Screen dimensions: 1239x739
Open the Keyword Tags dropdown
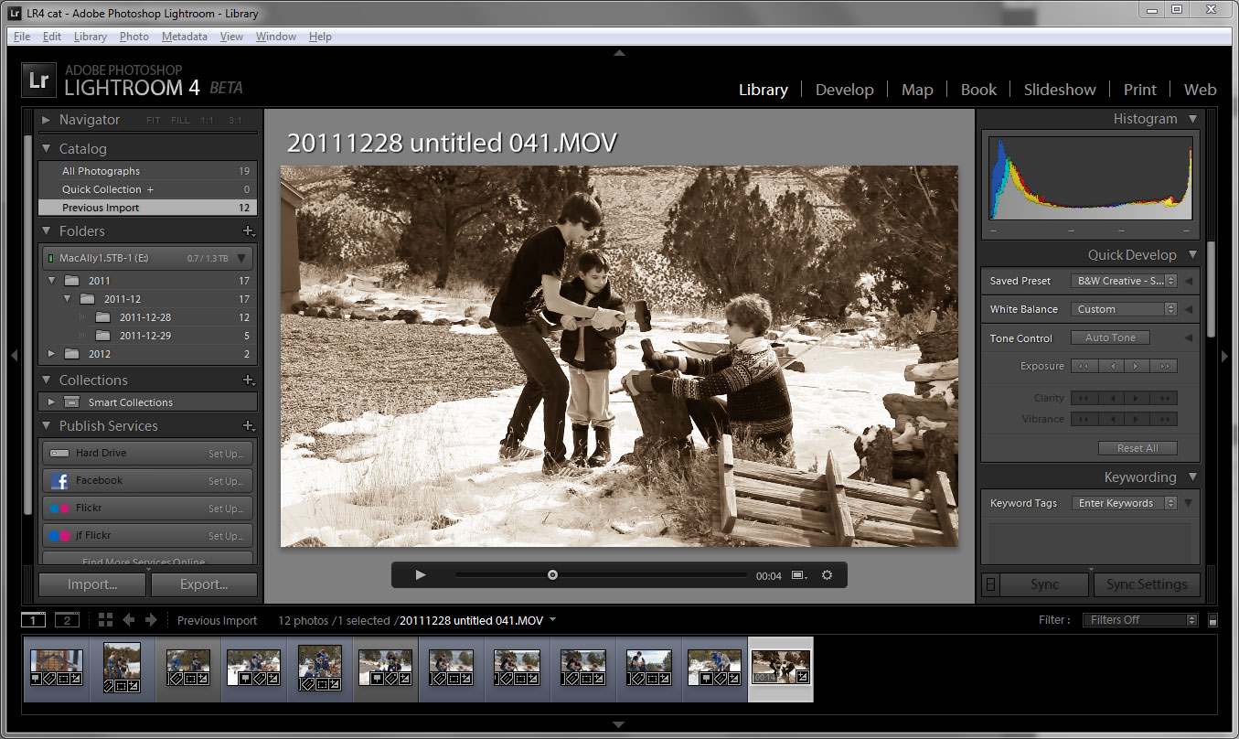pyautogui.click(x=1124, y=503)
